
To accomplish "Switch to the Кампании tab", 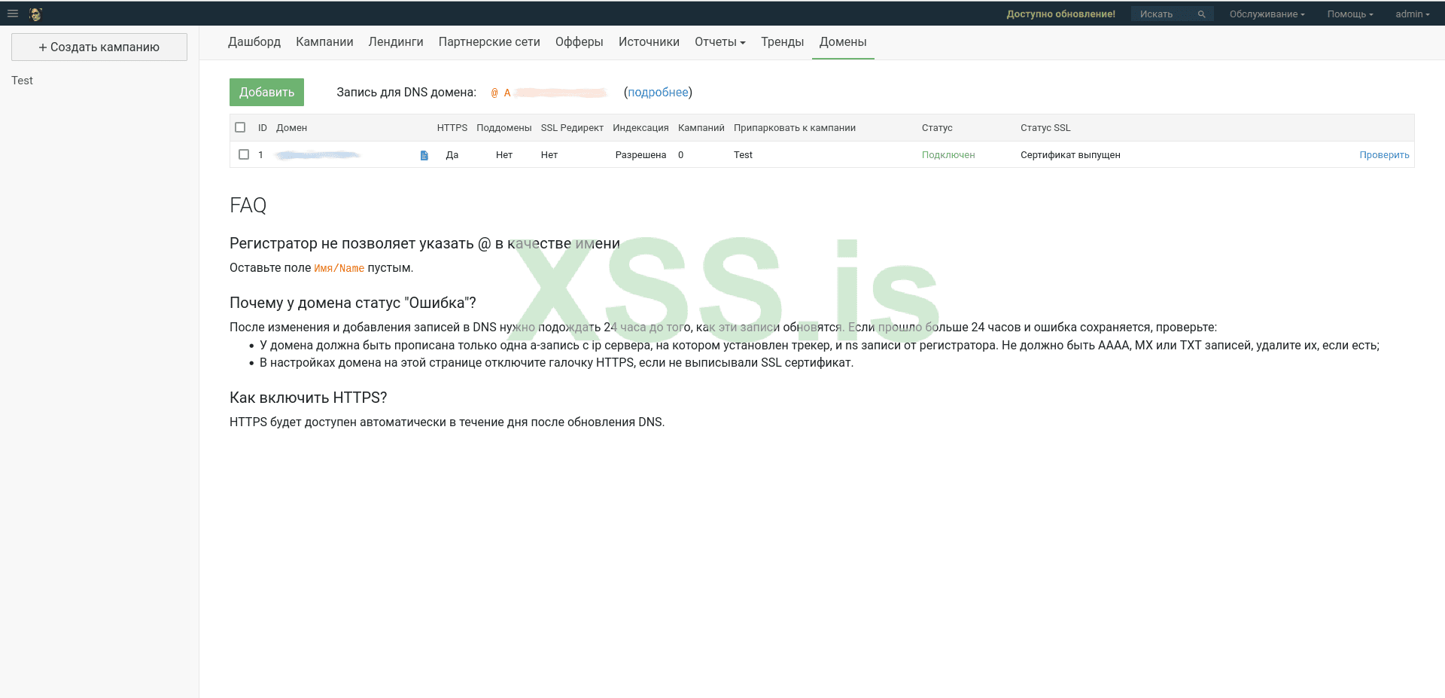I will click(324, 42).
